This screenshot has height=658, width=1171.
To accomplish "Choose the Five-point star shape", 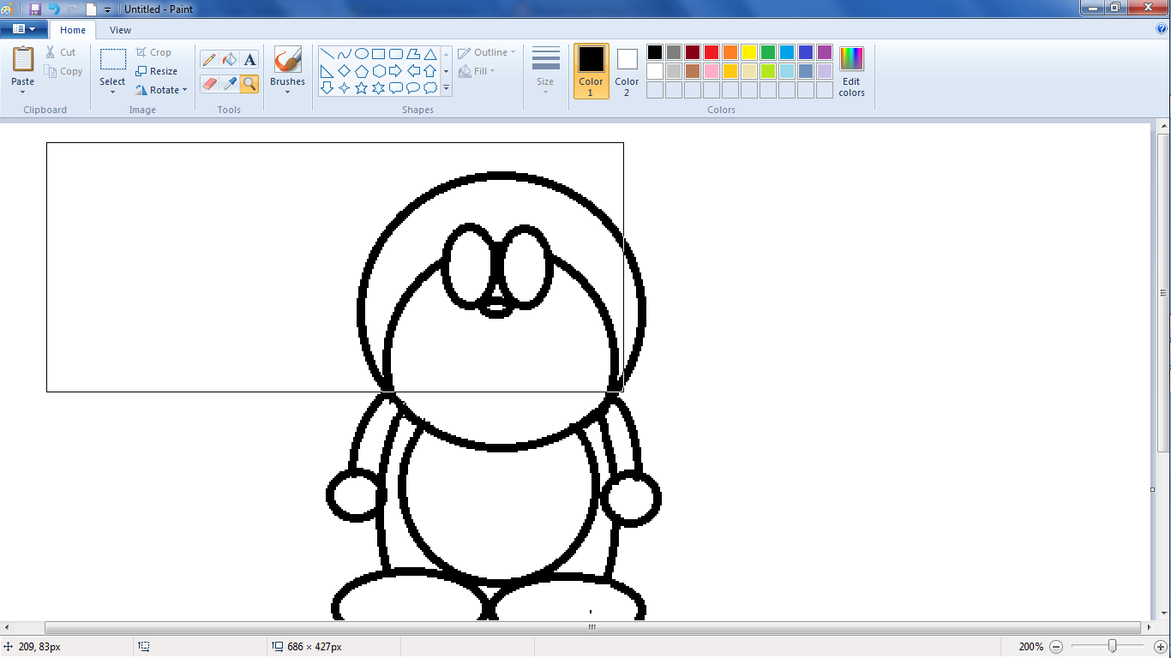I will point(362,88).
